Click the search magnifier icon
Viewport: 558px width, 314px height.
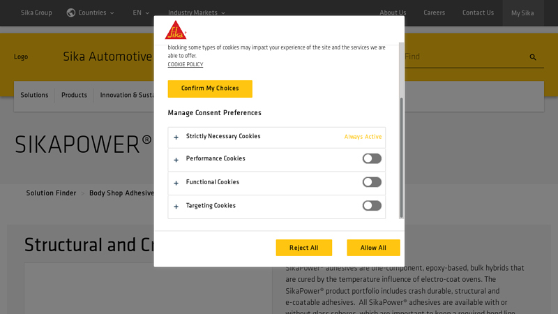(533, 57)
